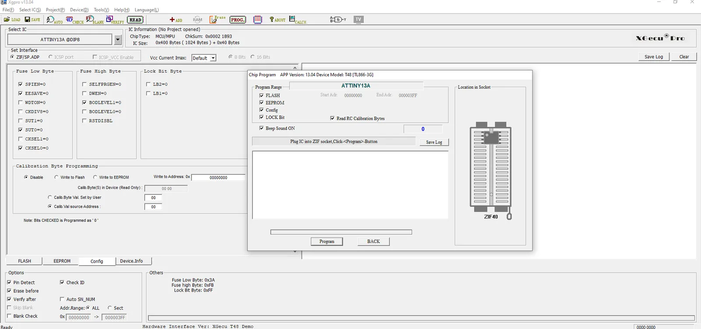Click the ABOUT toolbar icon
Screen dimensions: 701x329
(277, 20)
